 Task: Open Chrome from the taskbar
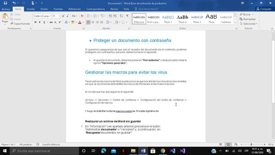click(163, 151)
